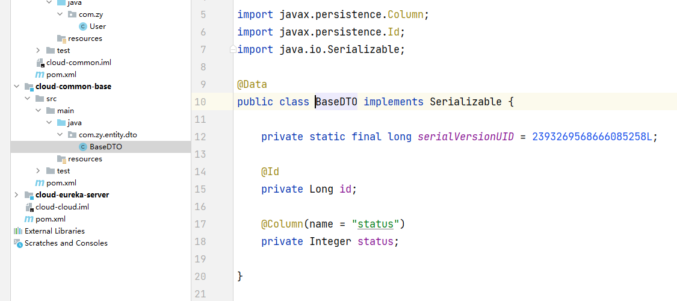Click the cloud-common-base module folder icon
The width and height of the screenshot is (677, 301).
(x=29, y=87)
